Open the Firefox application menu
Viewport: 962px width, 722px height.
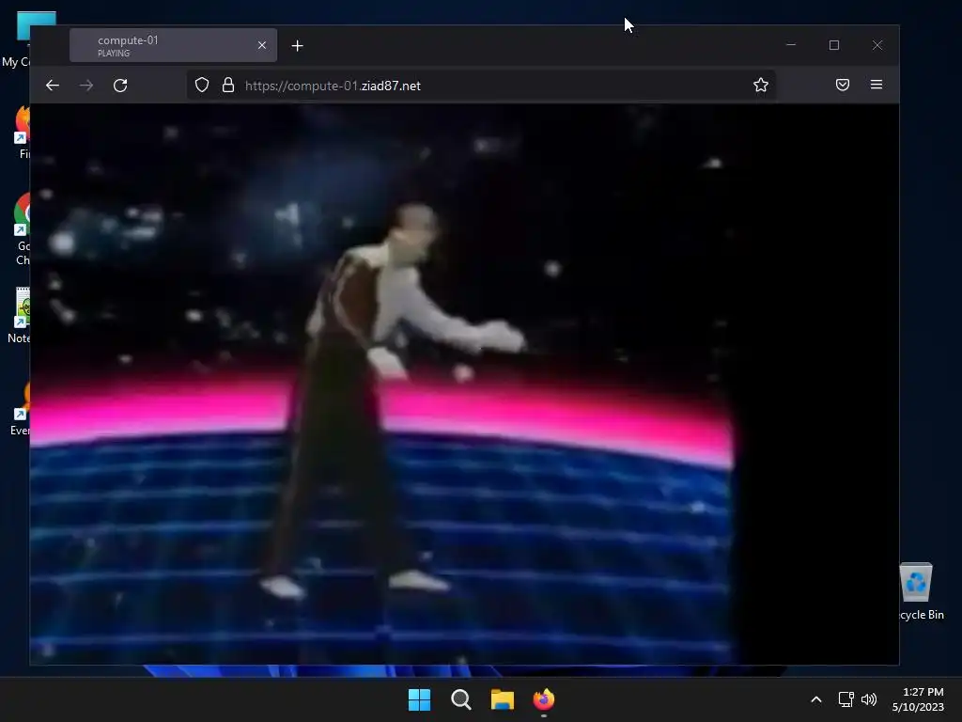pyautogui.click(x=877, y=85)
